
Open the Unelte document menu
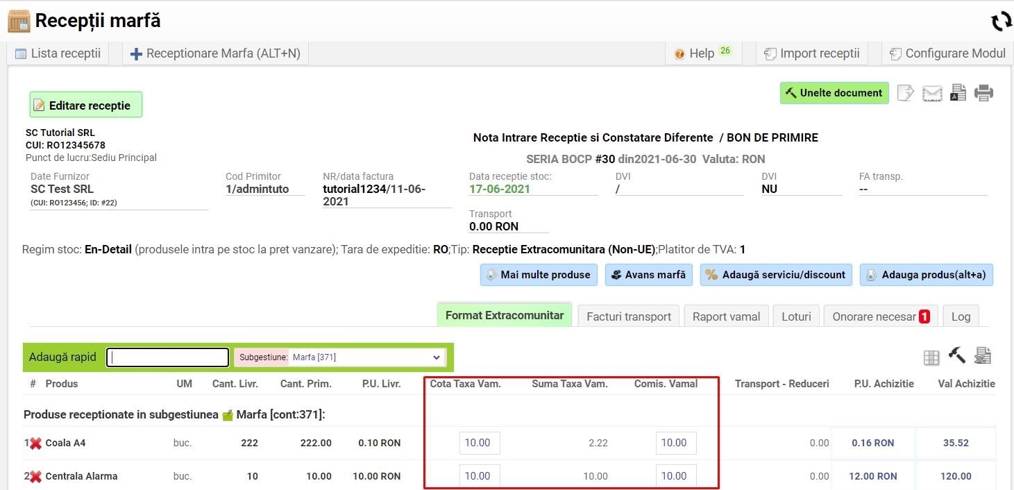point(834,93)
